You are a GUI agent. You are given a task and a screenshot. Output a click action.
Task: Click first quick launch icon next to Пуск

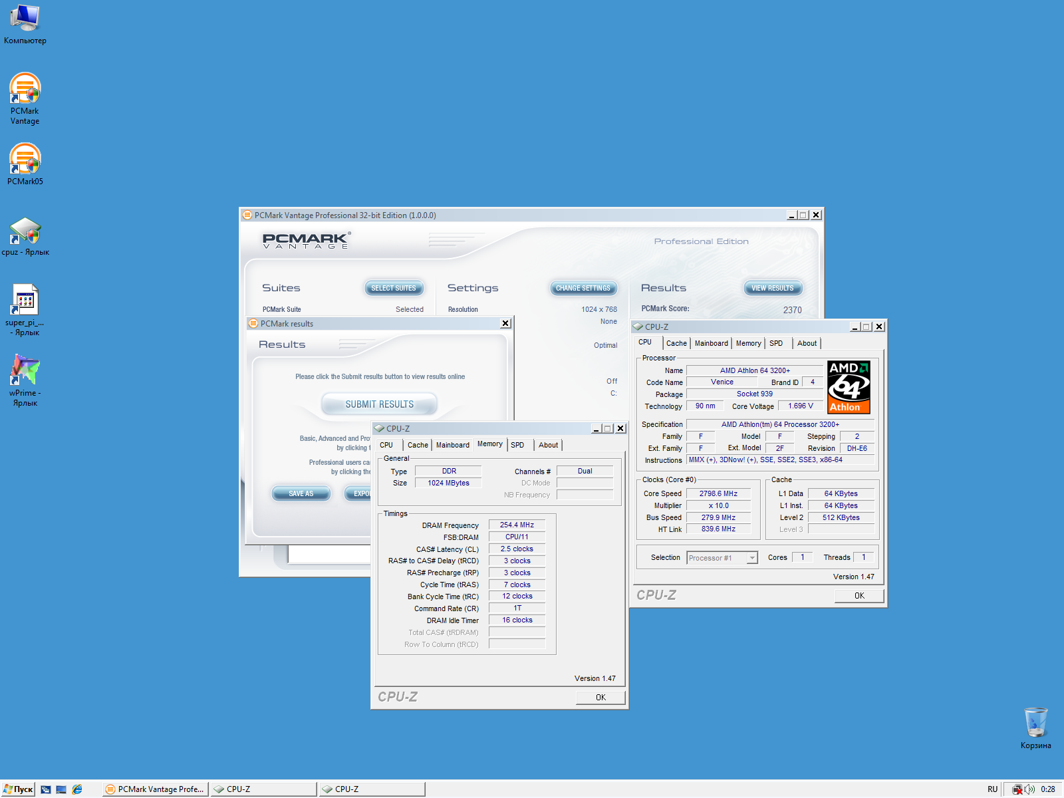click(x=46, y=789)
